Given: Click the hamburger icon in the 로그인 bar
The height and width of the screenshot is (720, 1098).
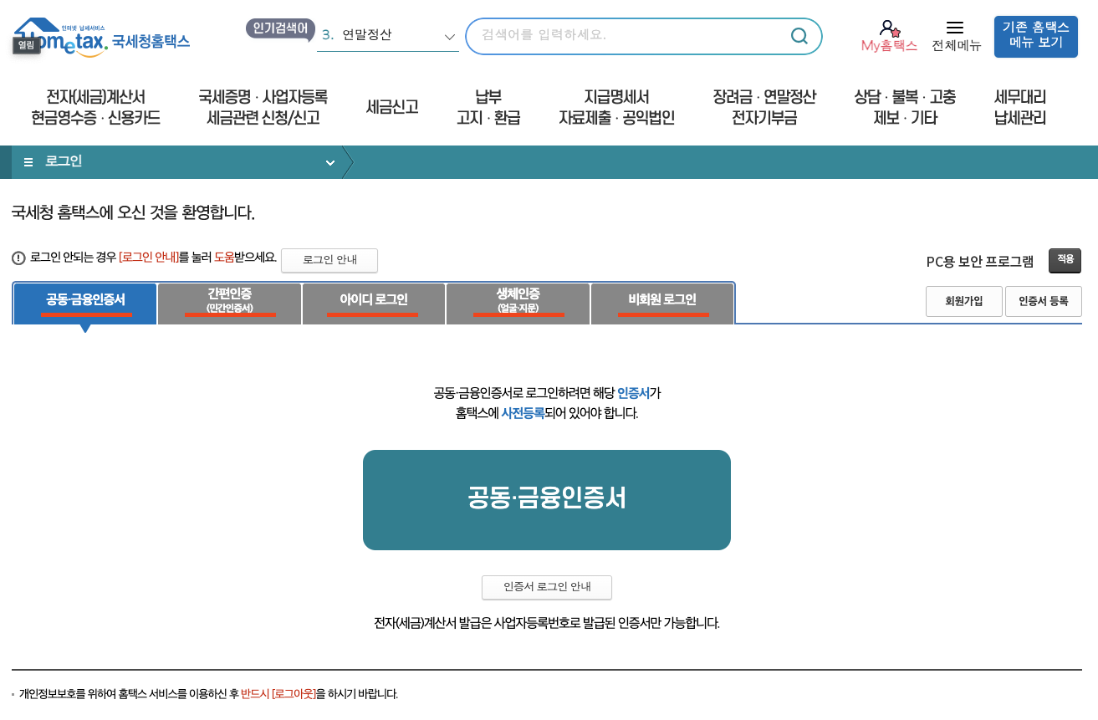Looking at the screenshot, I should [28, 161].
